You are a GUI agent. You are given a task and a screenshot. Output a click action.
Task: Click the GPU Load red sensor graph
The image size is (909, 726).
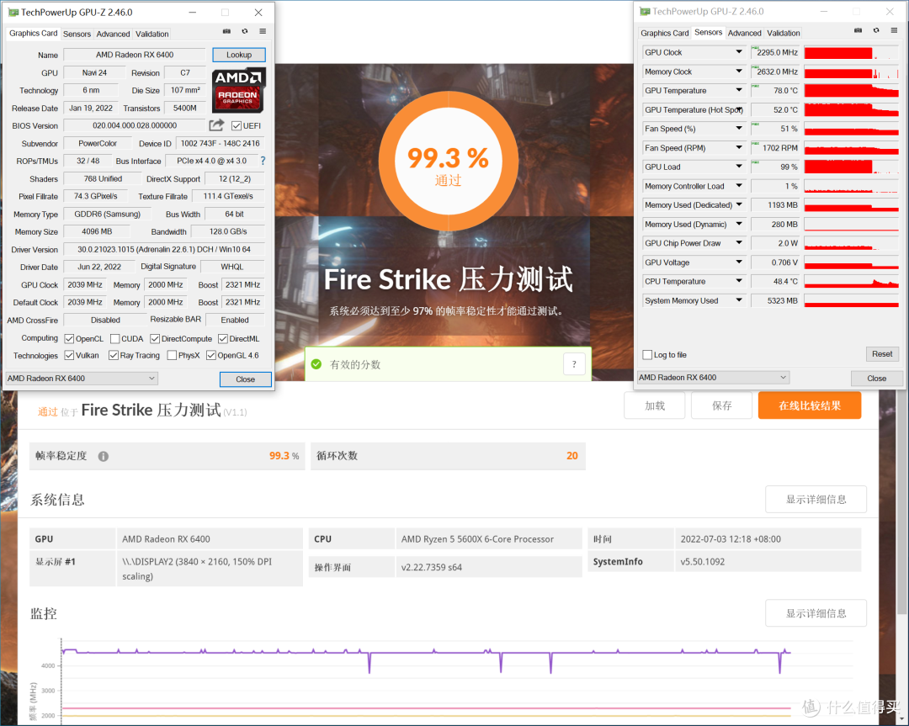click(x=851, y=167)
